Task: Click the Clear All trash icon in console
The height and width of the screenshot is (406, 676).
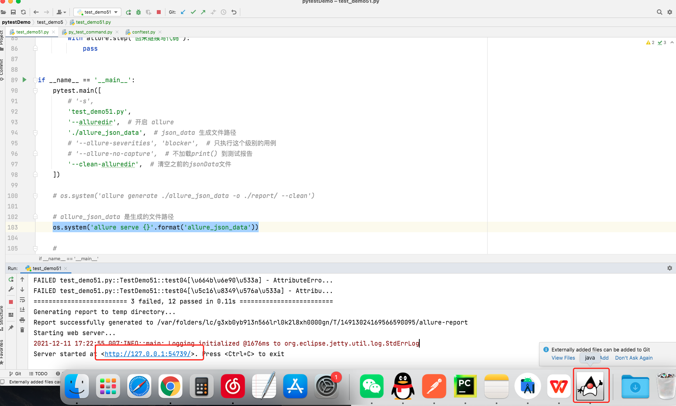Action: 22,330
